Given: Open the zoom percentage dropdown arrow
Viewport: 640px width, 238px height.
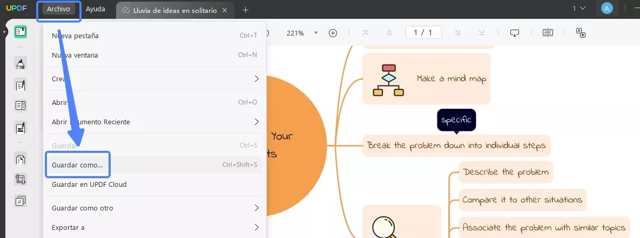Looking at the screenshot, I should [x=315, y=33].
